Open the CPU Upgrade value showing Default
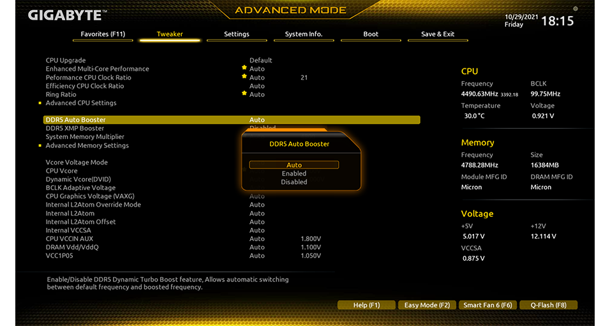The width and height of the screenshot is (610, 326). 260,61
